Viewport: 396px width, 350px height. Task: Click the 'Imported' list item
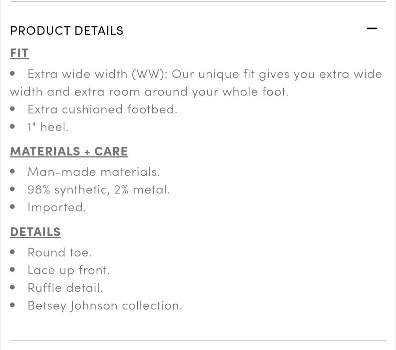tap(57, 207)
